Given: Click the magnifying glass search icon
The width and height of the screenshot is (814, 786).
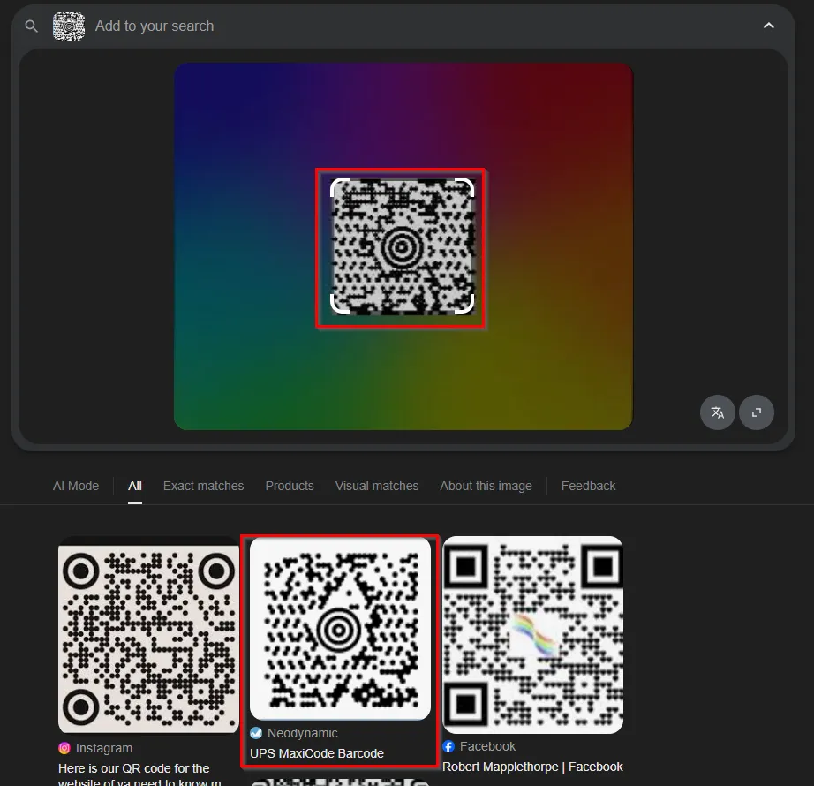Looking at the screenshot, I should pyautogui.click(x=32, y=26).
